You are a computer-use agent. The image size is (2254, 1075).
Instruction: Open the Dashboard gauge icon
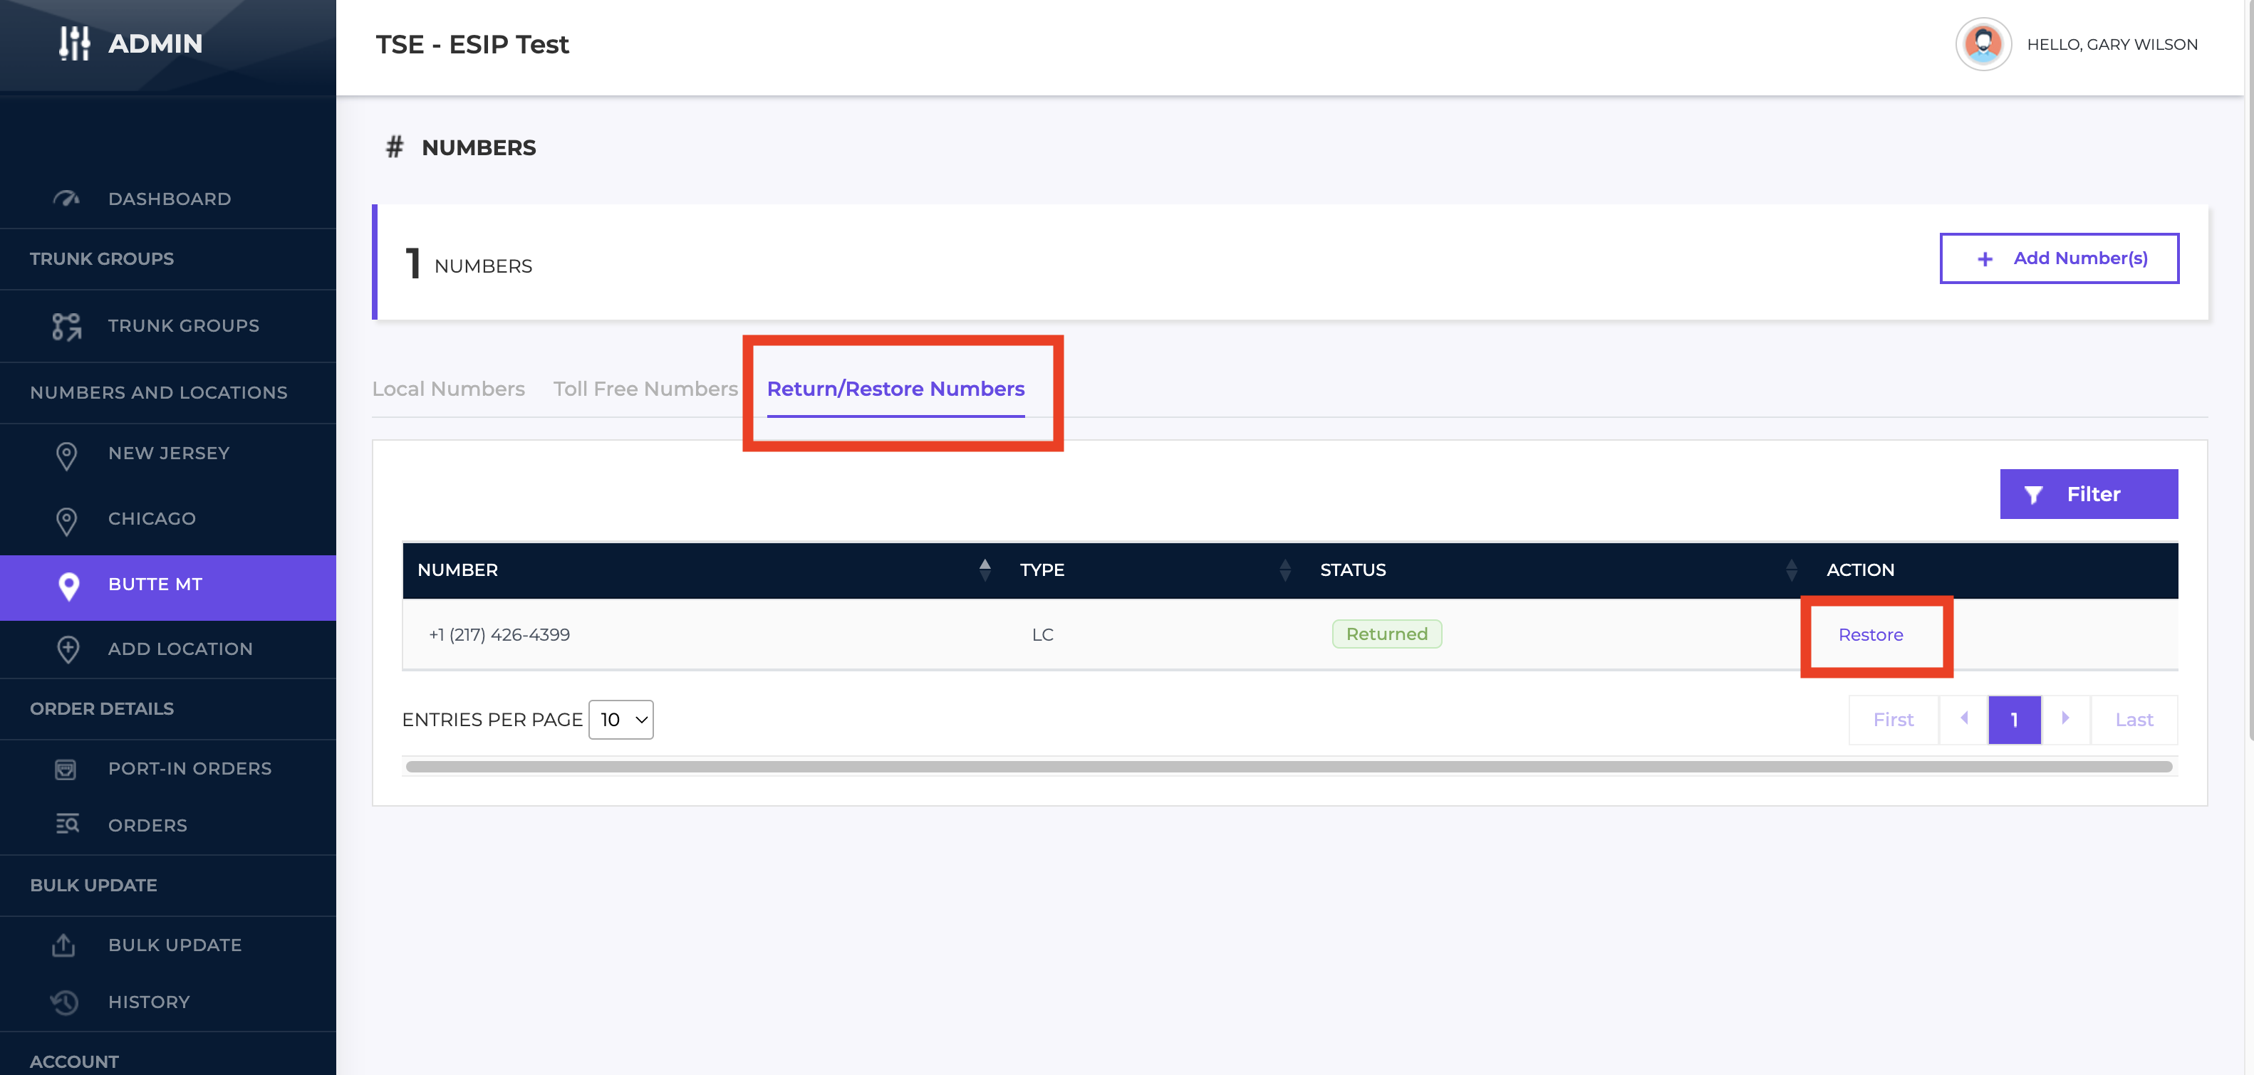pyautogui.click(x=66, y=199)
